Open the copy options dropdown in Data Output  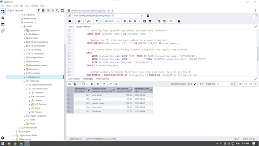click(79, 84)
